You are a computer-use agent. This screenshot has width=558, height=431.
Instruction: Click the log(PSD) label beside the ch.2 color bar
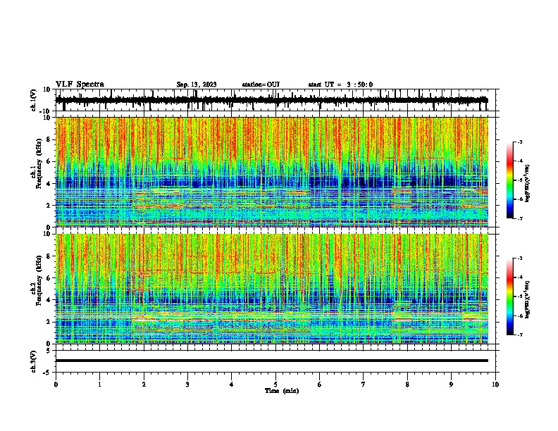click(527, 300)
